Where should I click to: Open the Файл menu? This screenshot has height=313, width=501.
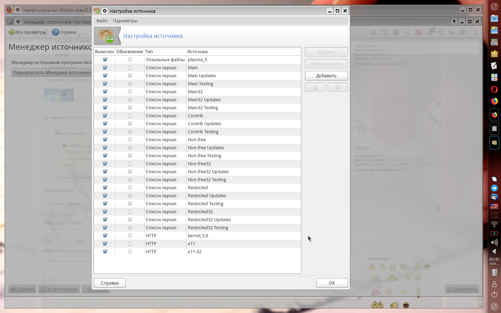tap(102, 21)
